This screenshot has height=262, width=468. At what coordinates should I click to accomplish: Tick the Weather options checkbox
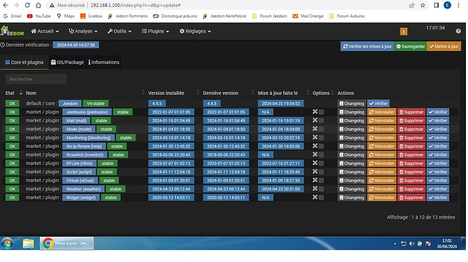pyautogui.click(x=321, y=189)
